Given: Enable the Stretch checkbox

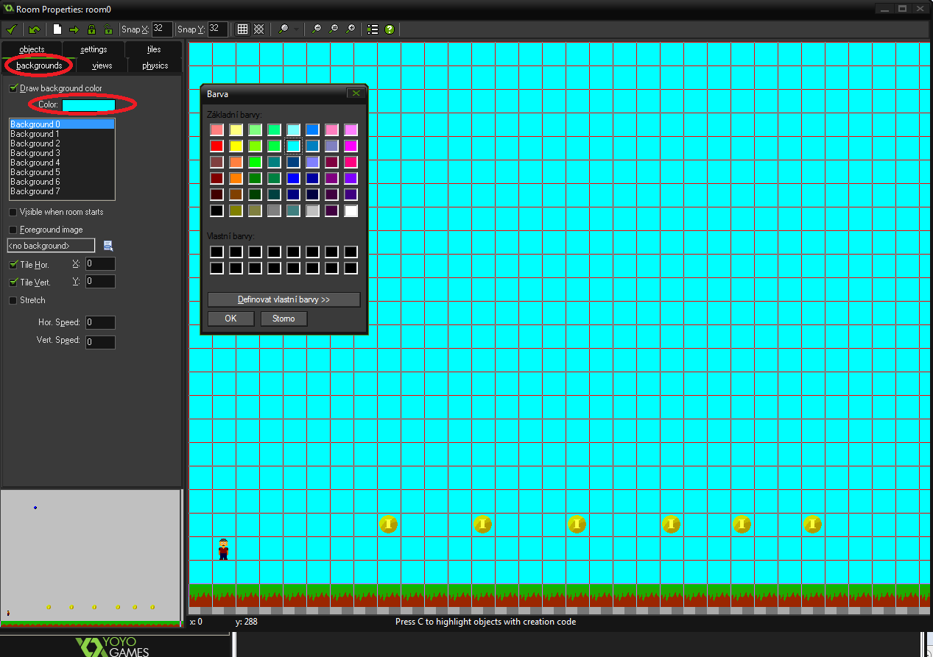Looking at the screenshot, I should [x=13, y=300].
